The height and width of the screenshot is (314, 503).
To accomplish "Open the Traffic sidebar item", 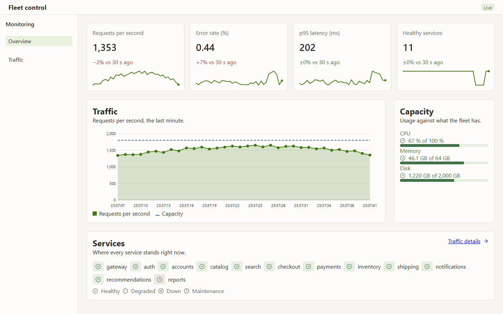I will 39,60.
